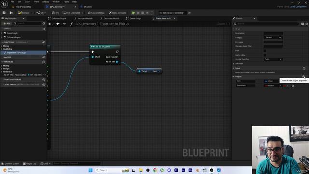309x174 pixels.
Task: Toggle the Call In Editor checkbox
Action: [x=265, y=55]
